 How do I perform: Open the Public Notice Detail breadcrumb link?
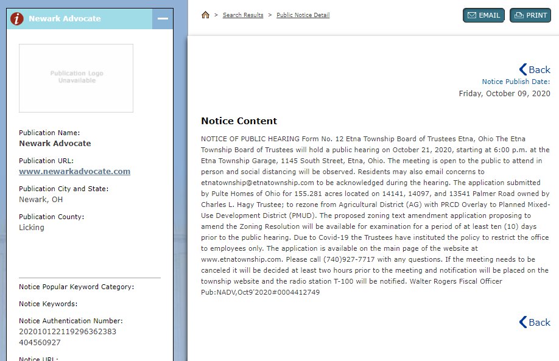303,15
